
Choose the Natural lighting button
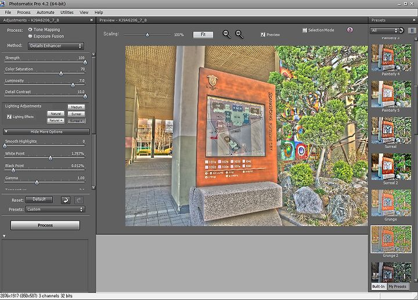(x=56, y=114)
